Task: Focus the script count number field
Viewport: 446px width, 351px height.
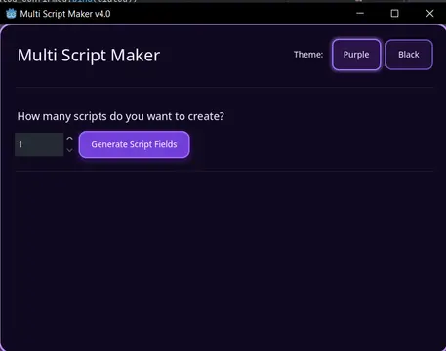Action: tap(39, 144)
